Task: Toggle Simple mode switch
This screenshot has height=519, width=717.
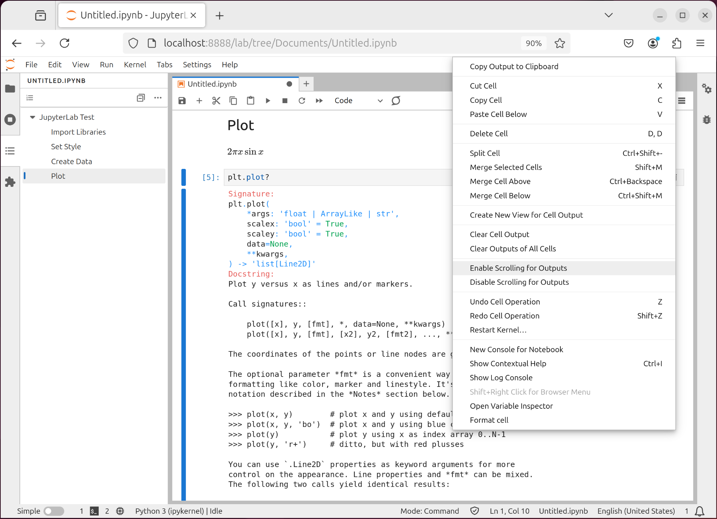Action: [54, 511]
